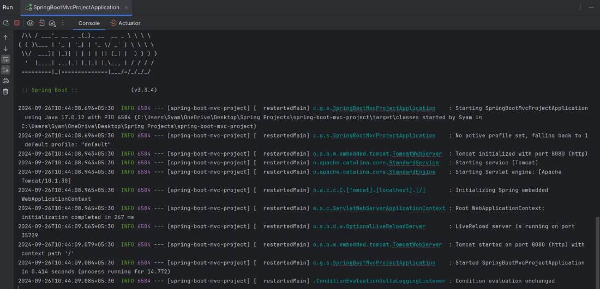Click the console vertical scrollbar thumb

[x=598, y=253]
